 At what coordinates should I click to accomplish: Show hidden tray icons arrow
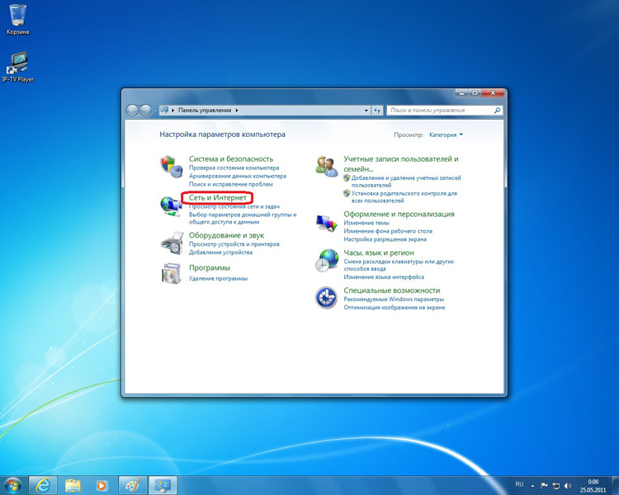[x=532, y=486]
